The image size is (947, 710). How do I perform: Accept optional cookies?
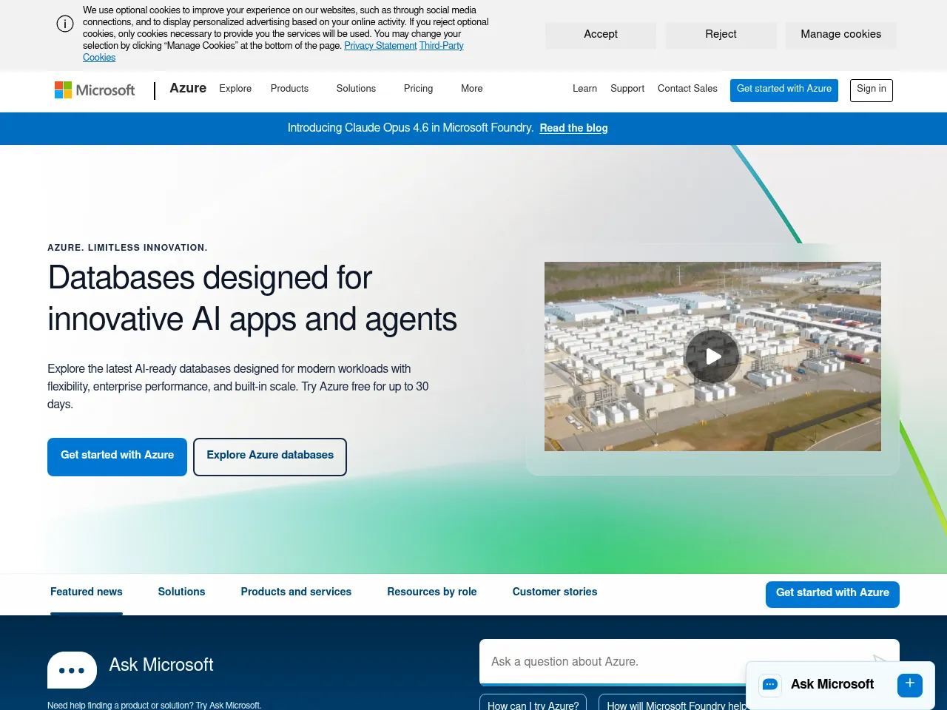tap(600, 34)
